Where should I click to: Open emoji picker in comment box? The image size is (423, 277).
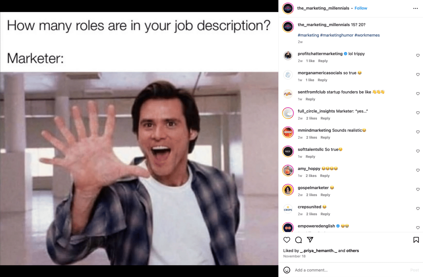287,270
